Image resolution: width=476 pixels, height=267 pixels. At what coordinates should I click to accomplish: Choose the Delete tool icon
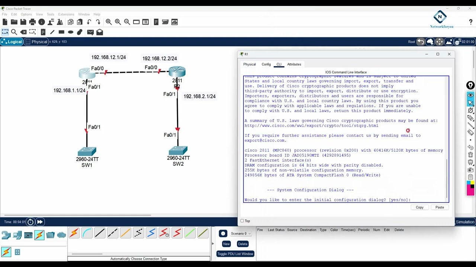tap(23, 32)
